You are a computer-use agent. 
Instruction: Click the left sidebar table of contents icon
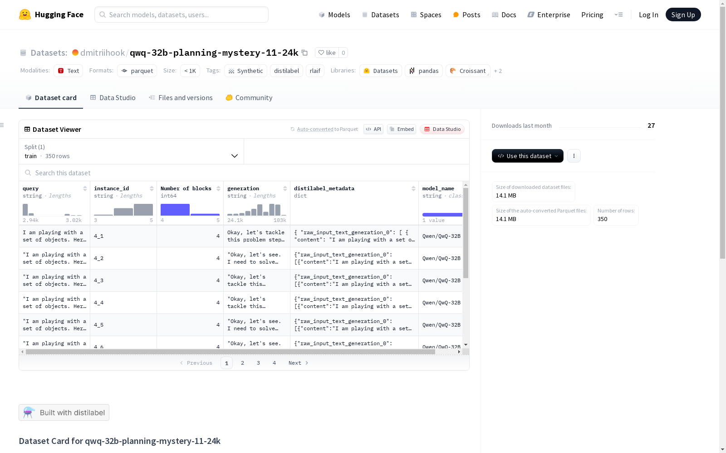click(x=2, y=125)
